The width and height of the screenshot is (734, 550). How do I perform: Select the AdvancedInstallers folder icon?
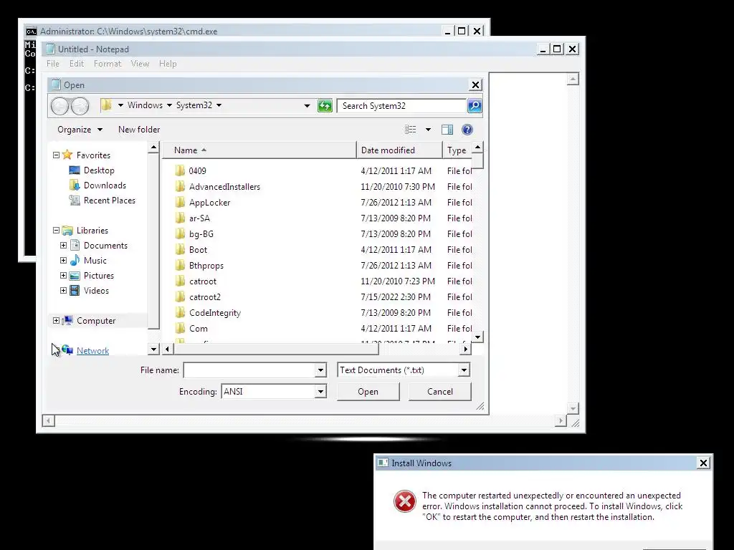click(x=180, y=187)
